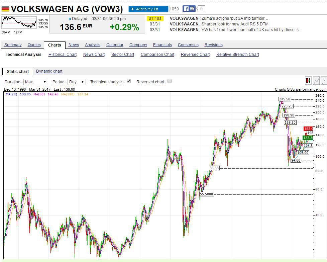Select the candlestick chart style icon
This screenshot has height=262, width=327.
point(308,81)
